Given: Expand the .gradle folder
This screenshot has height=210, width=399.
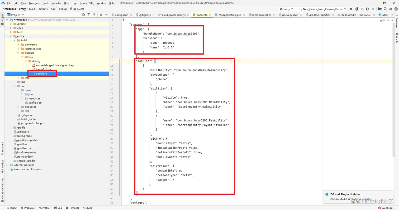Looking at the screenshot, I should [11, 24].
